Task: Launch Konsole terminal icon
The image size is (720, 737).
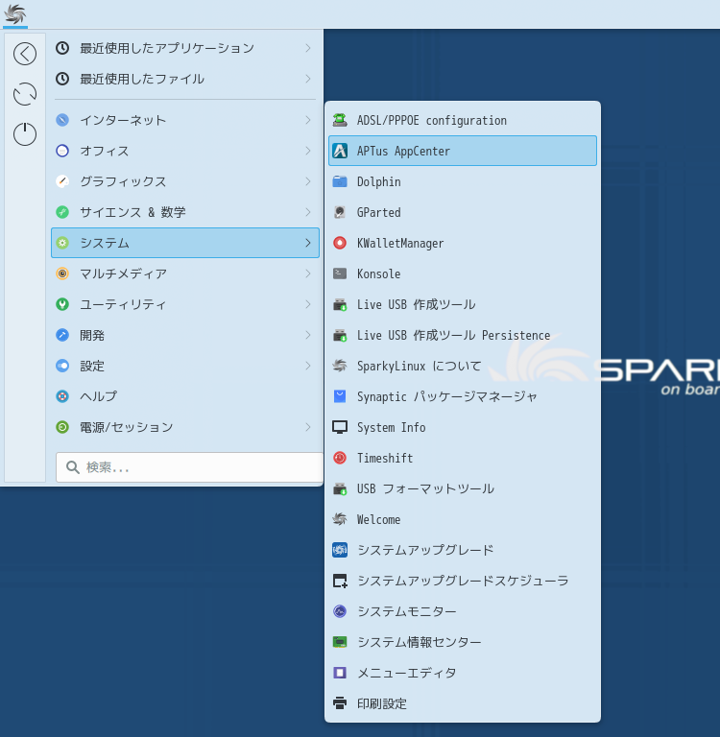Action: pyautogui.click(x=340, y=273)
